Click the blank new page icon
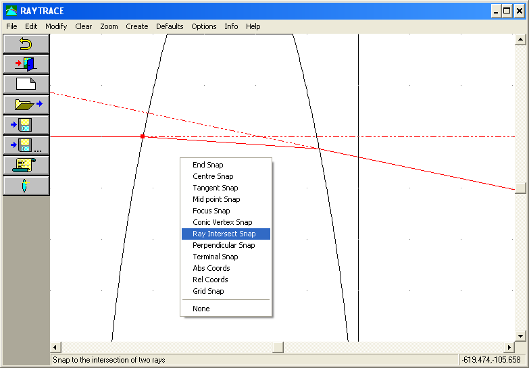The image size is (529, 368). click(26, 84)
